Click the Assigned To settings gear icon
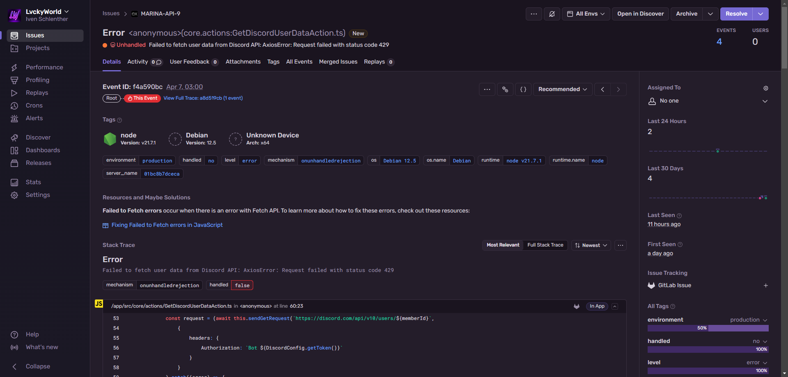The width and height of the screenshot is (788, 377). coord(765,88)
